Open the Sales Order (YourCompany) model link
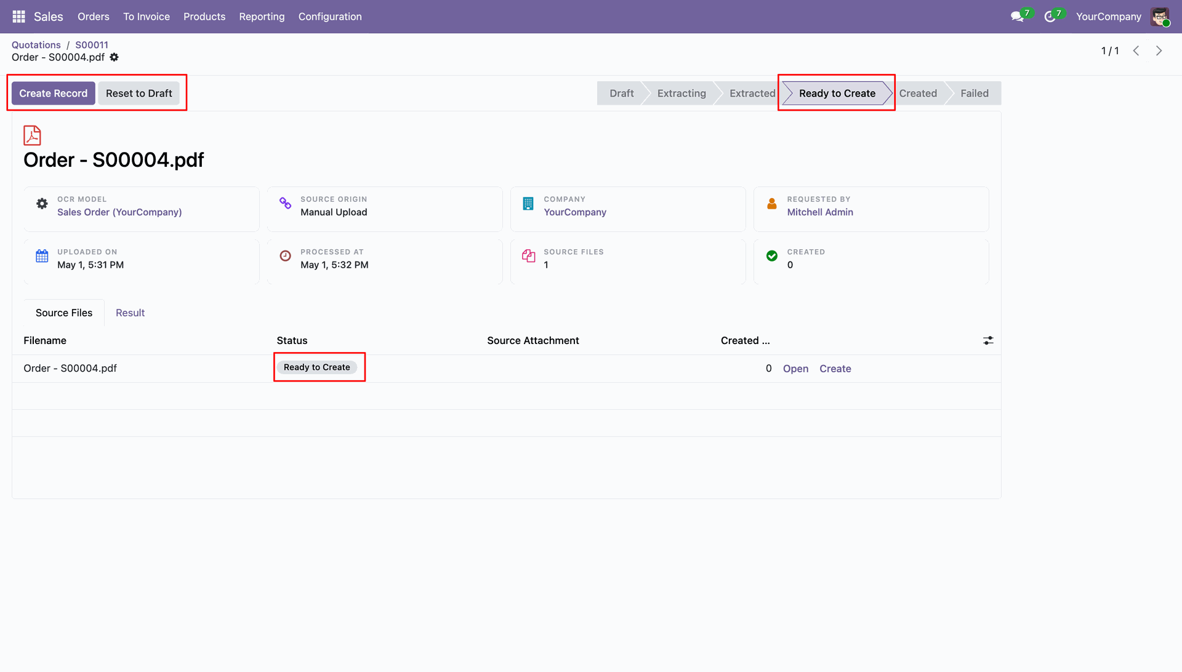 point(119,212)
